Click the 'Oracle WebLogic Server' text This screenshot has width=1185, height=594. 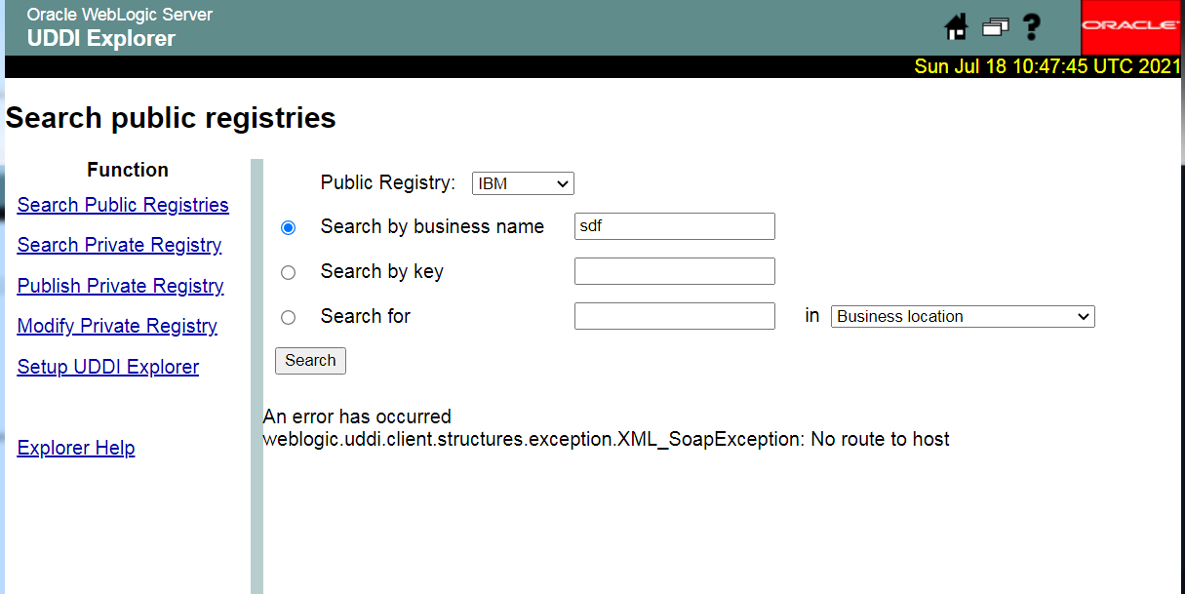(x=120, y=15)
